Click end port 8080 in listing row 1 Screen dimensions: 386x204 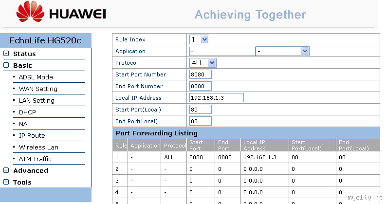[225, 157]
